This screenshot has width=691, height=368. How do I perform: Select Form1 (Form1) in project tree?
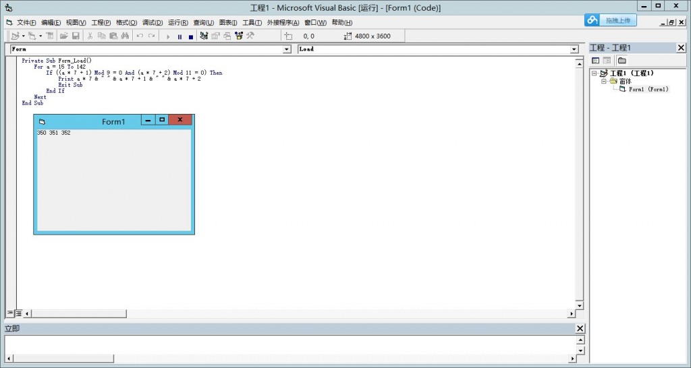pyautogui.click(x=648, y=89)
